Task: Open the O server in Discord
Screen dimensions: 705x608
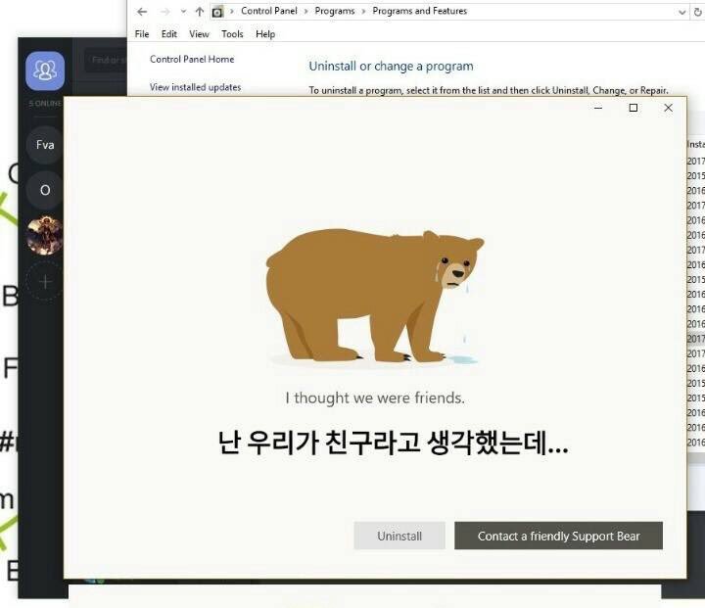Action: coord(45,190)
